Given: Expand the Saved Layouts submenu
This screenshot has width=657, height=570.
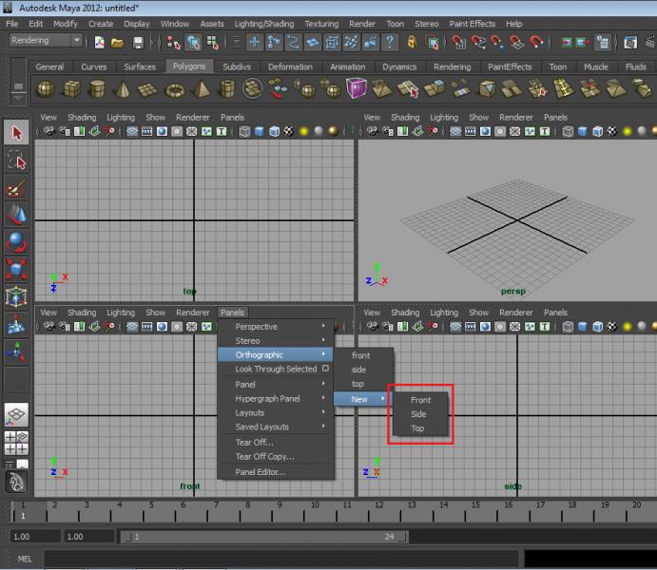Looking at the screenshot, I should point(276,427).
